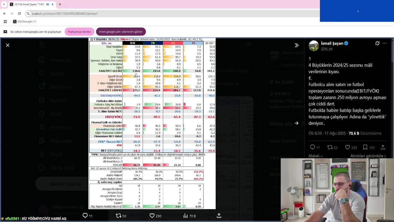Heart icon with 230 in the side panel

(348, 147)
